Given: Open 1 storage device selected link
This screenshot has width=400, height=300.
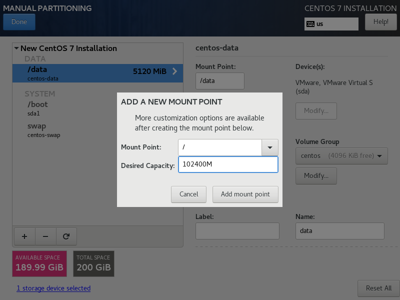Looking at the screenshot, I should point(53,288).
